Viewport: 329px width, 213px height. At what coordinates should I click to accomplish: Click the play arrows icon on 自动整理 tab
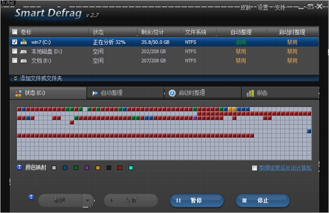point(95,93)
